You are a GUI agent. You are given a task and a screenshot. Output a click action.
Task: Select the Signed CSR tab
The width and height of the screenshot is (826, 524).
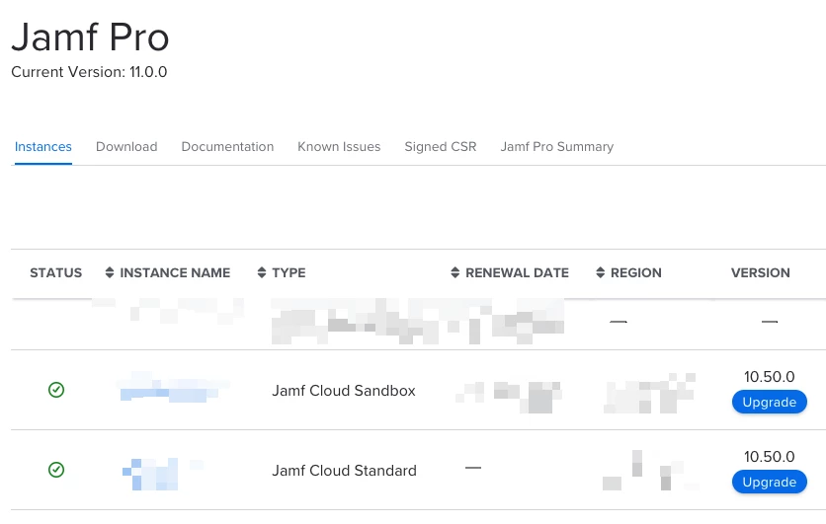point(441,147)
